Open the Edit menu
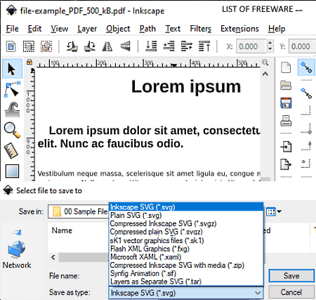This screenshot has height=300, width=316. click(x=34, y=29)
